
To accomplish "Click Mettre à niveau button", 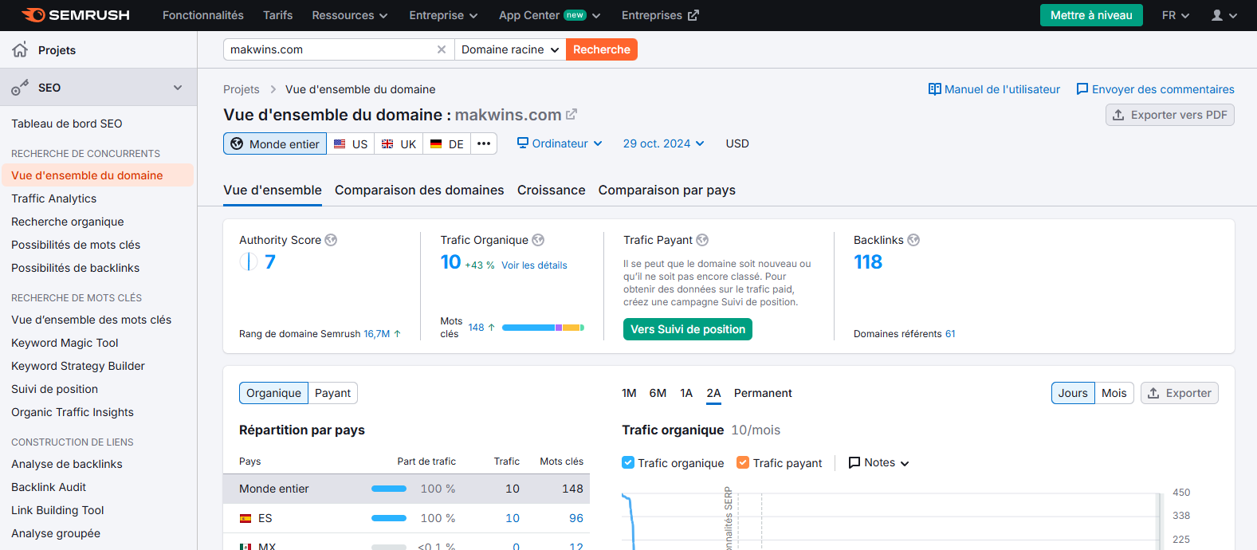I will pos(1091,15).
